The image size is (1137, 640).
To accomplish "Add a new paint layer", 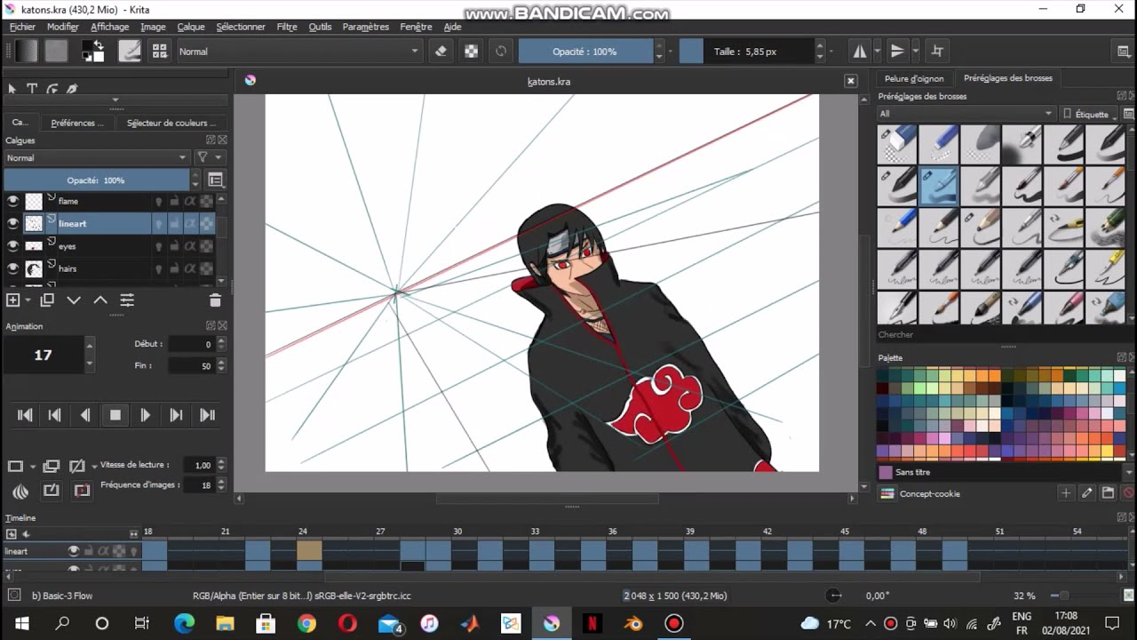I will click(x=13, y=300).
